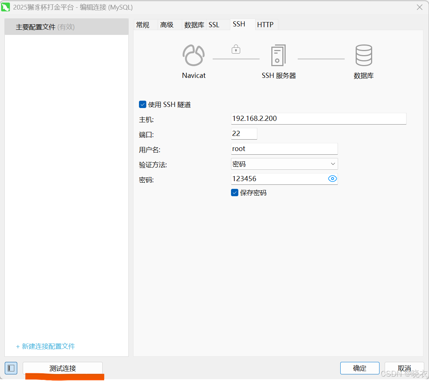Viewport: 429px width, 381px height.
Task: Click the 用户名: field label
Action: (150, 150)
